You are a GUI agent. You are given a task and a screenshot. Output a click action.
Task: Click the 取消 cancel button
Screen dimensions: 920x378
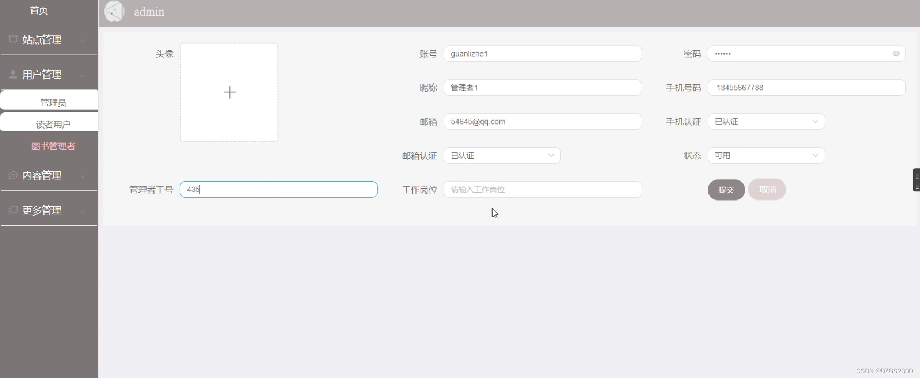(x=767, y=189)
